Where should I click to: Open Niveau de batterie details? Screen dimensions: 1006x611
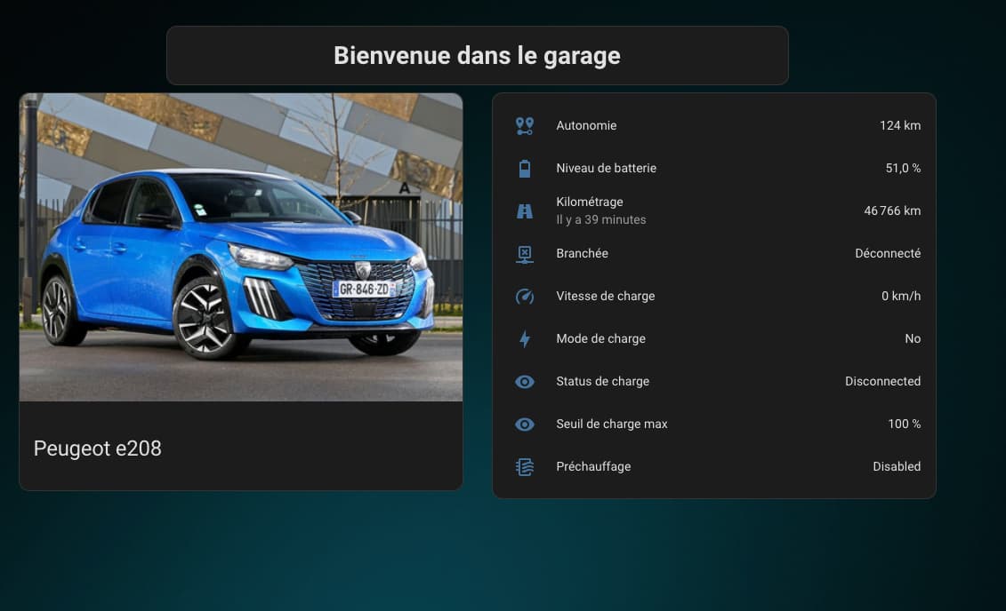point(606,168)
